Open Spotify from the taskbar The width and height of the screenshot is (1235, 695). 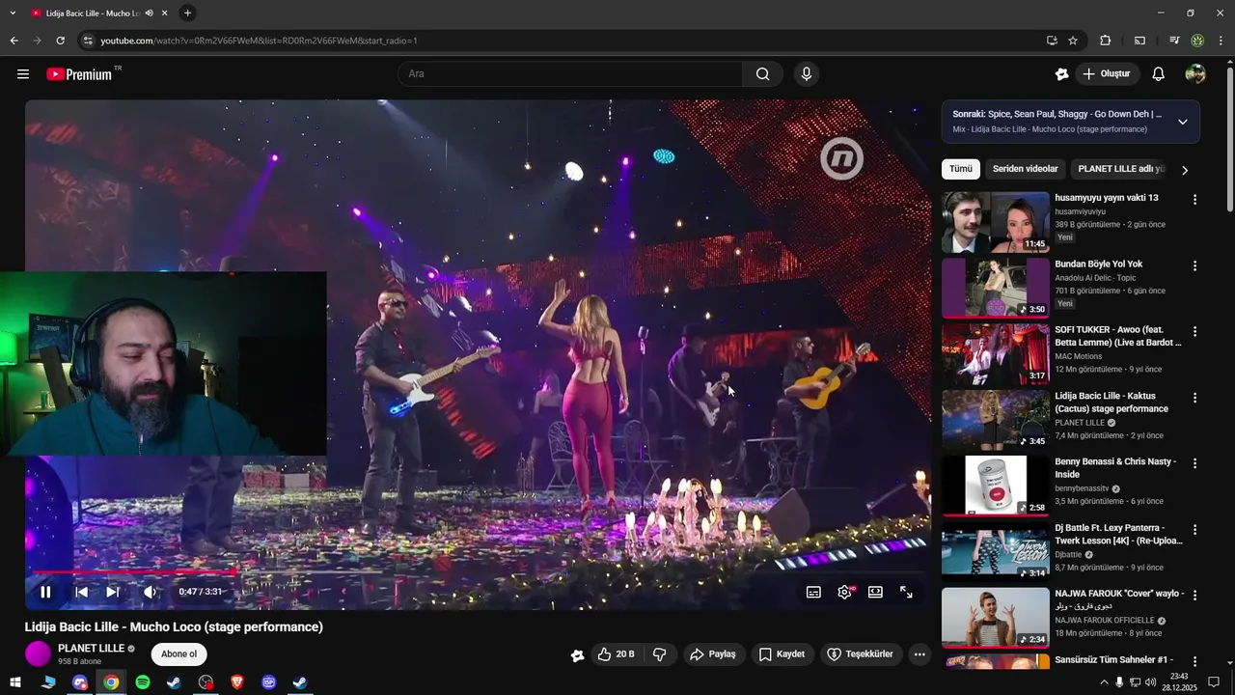tap(143, 682)
